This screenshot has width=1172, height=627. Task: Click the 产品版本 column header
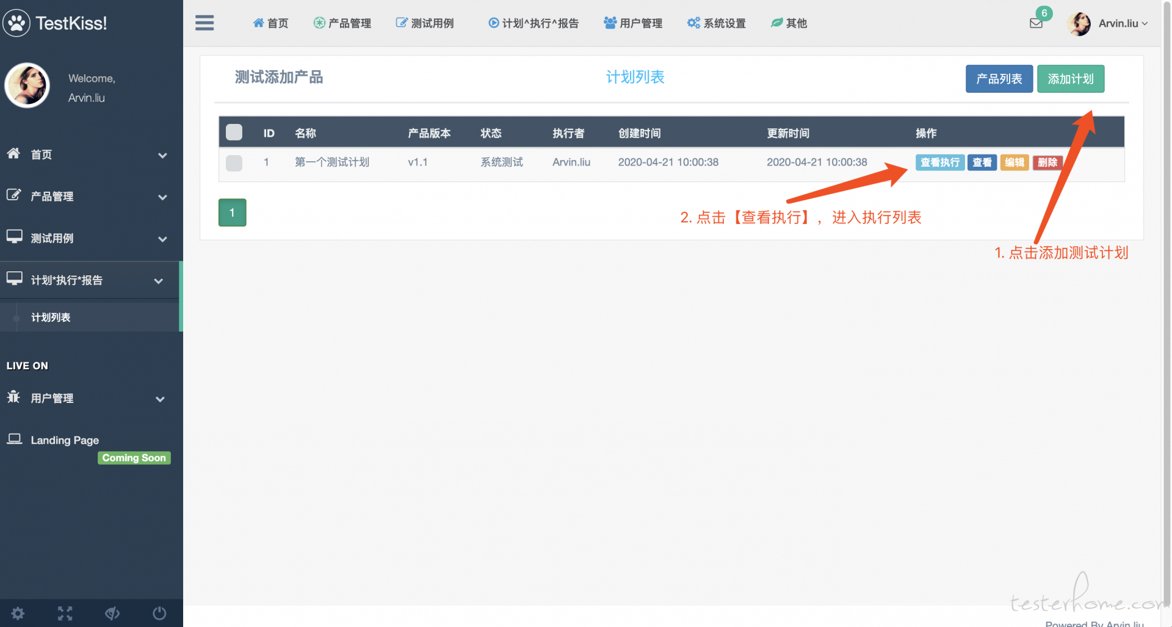click(x=429, y=133)
